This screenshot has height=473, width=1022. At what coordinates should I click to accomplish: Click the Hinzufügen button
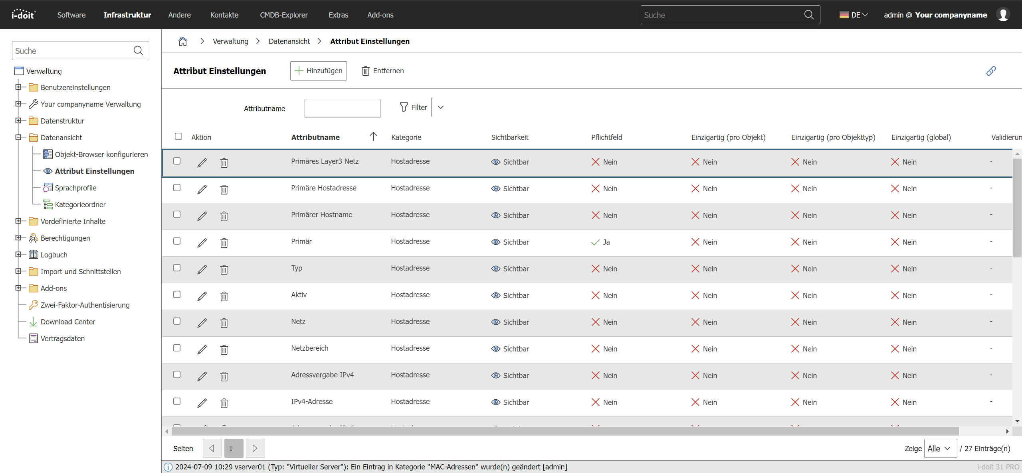pos(318,71)
